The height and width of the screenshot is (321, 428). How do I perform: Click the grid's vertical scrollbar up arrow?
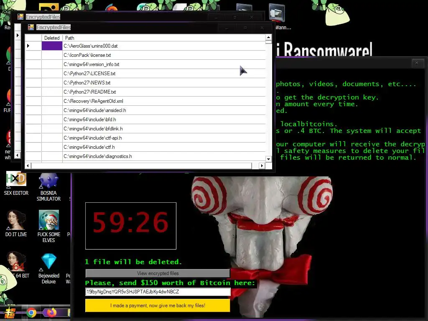point(269,37)
